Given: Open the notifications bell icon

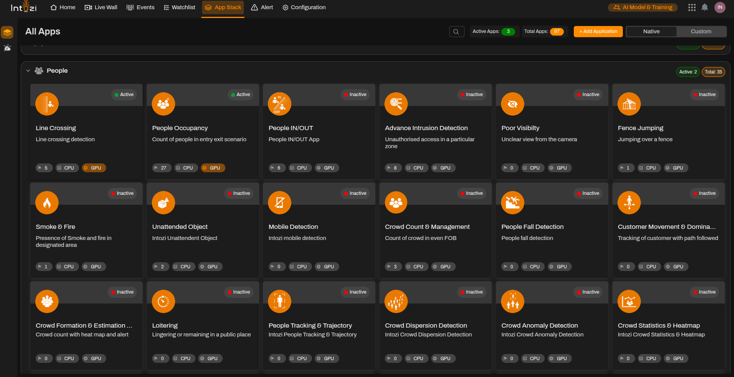Looking at the screenshot, I should click(x=704, y=7).
